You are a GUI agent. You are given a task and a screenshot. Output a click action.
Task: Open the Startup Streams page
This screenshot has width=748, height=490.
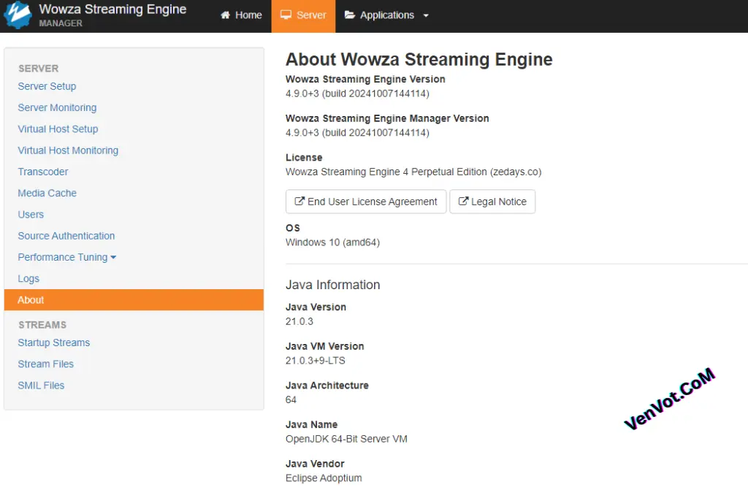click(53, 342)
